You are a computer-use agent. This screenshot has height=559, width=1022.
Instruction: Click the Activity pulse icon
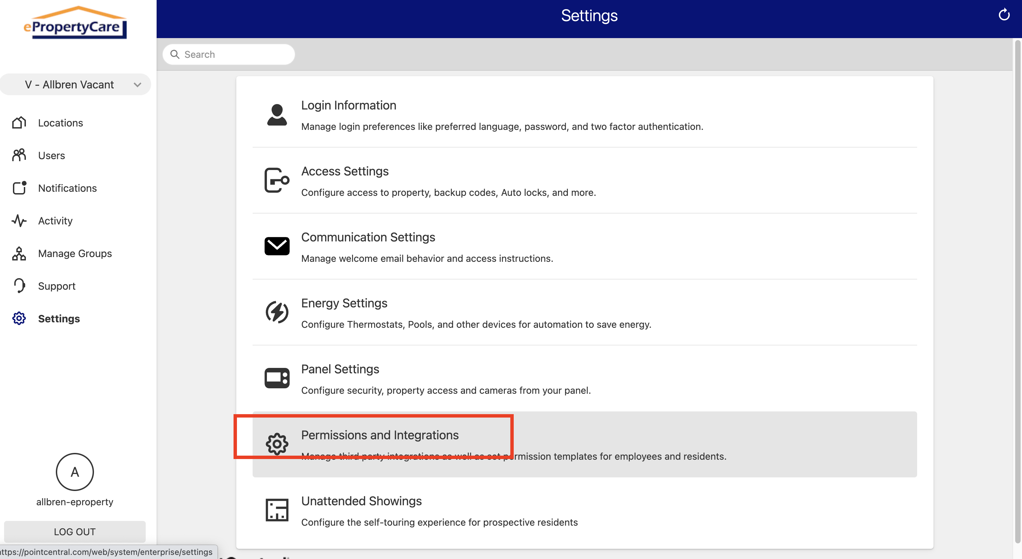coord(19,221)
